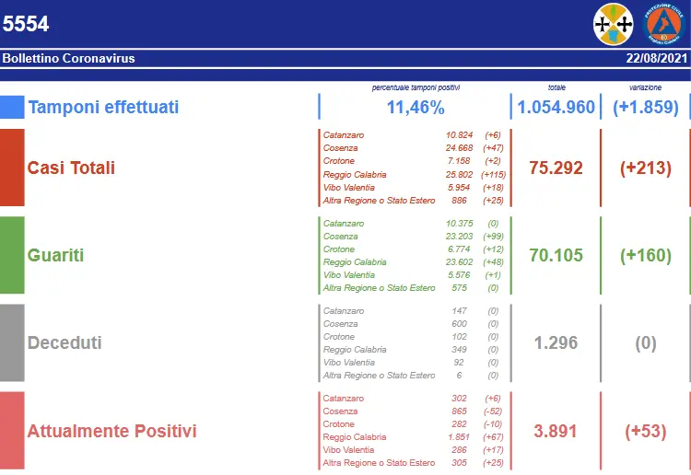691x475 pixels.
Task: Click the Guariti section label
Action: tap(55, 255)
